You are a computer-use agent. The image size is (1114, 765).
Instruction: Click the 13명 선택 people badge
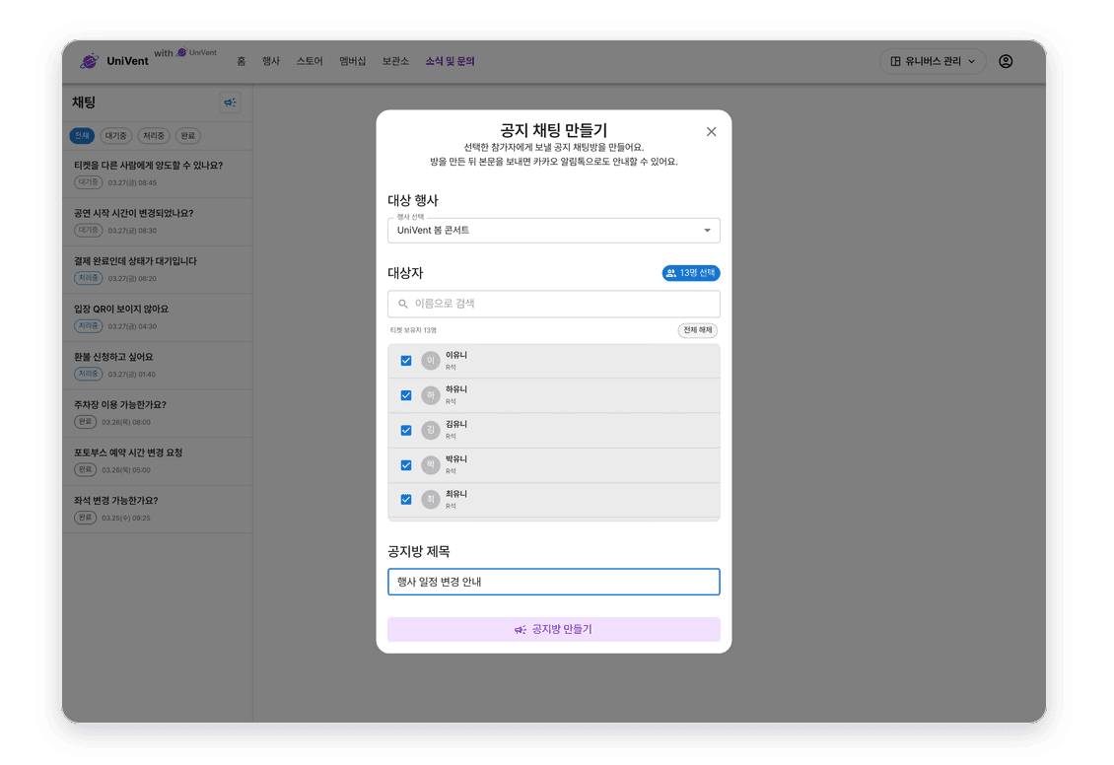click(690, 273)
